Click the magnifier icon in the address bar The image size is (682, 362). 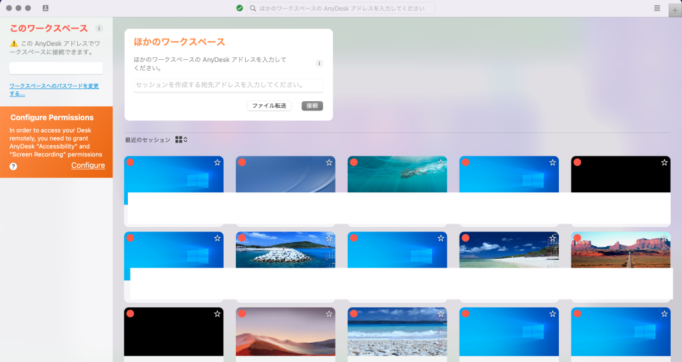coord(252,8)
